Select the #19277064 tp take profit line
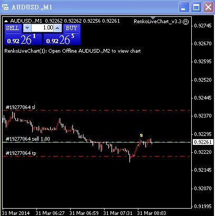This screenshot has width=215, height=216. click(97, 156)
